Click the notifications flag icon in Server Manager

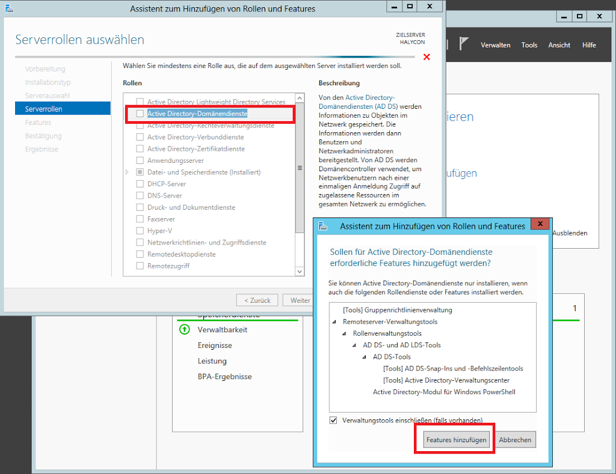464,44
